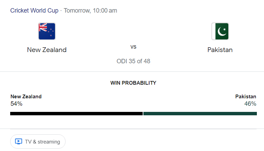Select the New Zealand team name under flag
Screen dimensions: 264x151
click(47, 50)
